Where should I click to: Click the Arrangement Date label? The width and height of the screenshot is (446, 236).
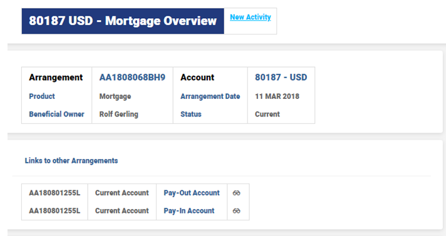[210, 96]
